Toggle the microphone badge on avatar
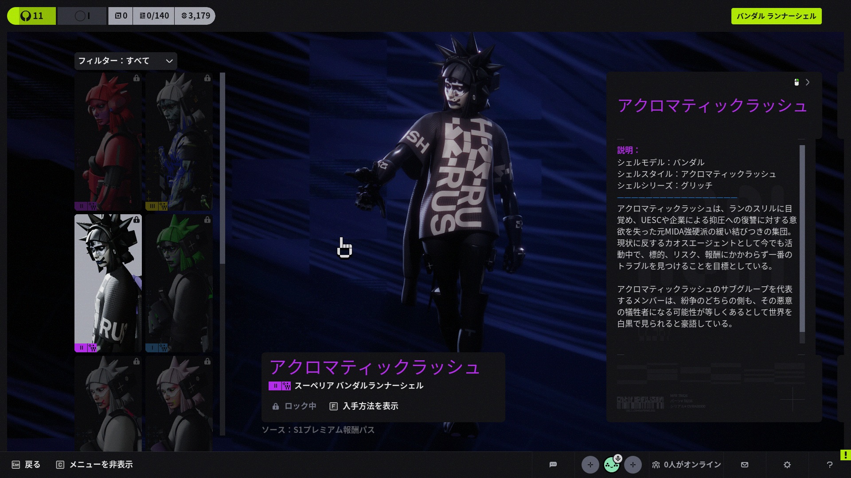 [618, 458]
